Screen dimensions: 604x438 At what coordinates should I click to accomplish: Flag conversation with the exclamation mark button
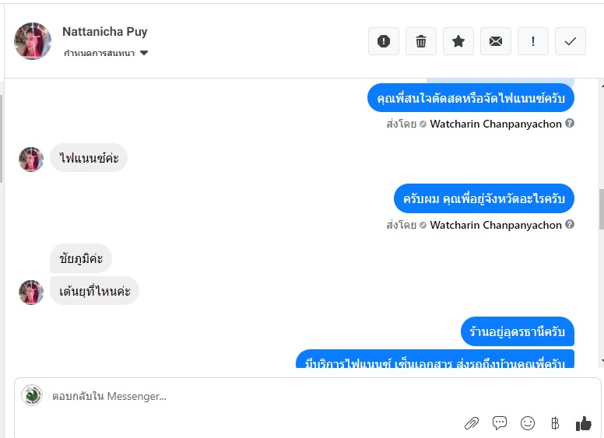coord(532,41)
